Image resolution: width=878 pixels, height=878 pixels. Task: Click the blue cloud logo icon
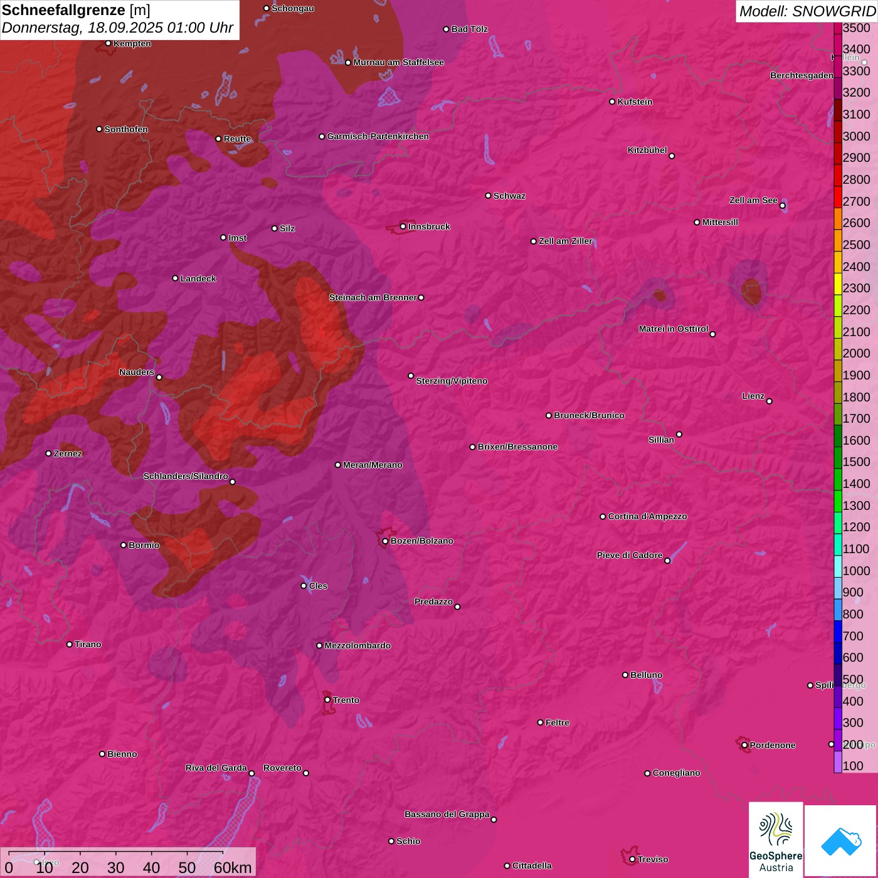841,841
